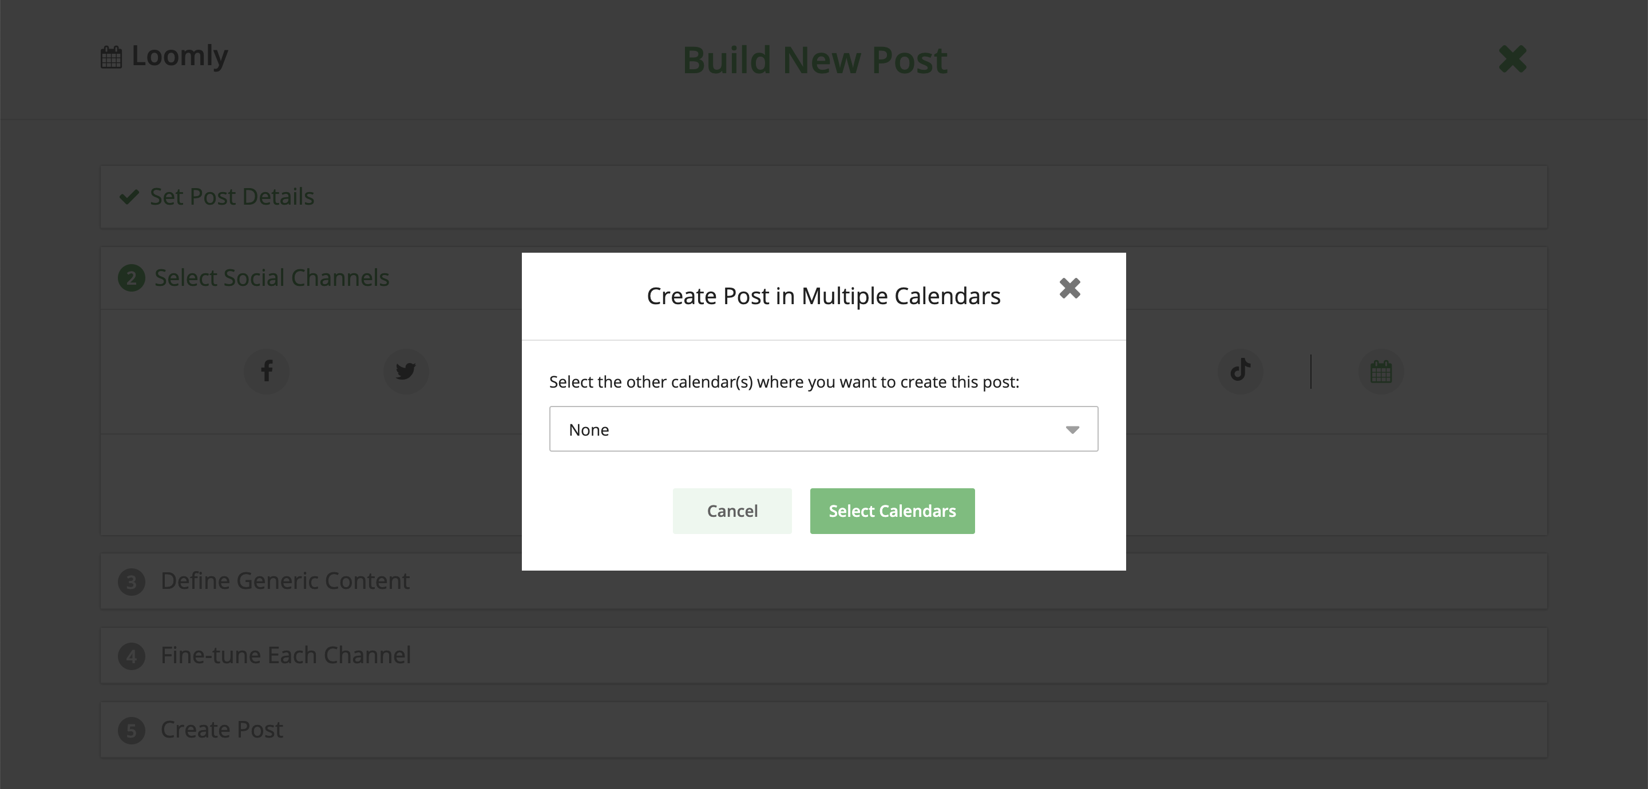Expand the Define Generic Content step 3
This screenshot has height=789, width=1648.
tap(284, 579)
